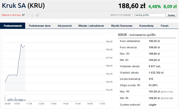This screenshot has width=180, height=109.
Task: Click Kurs odniesienia value 180,50 zł
Action: [154, 41]
